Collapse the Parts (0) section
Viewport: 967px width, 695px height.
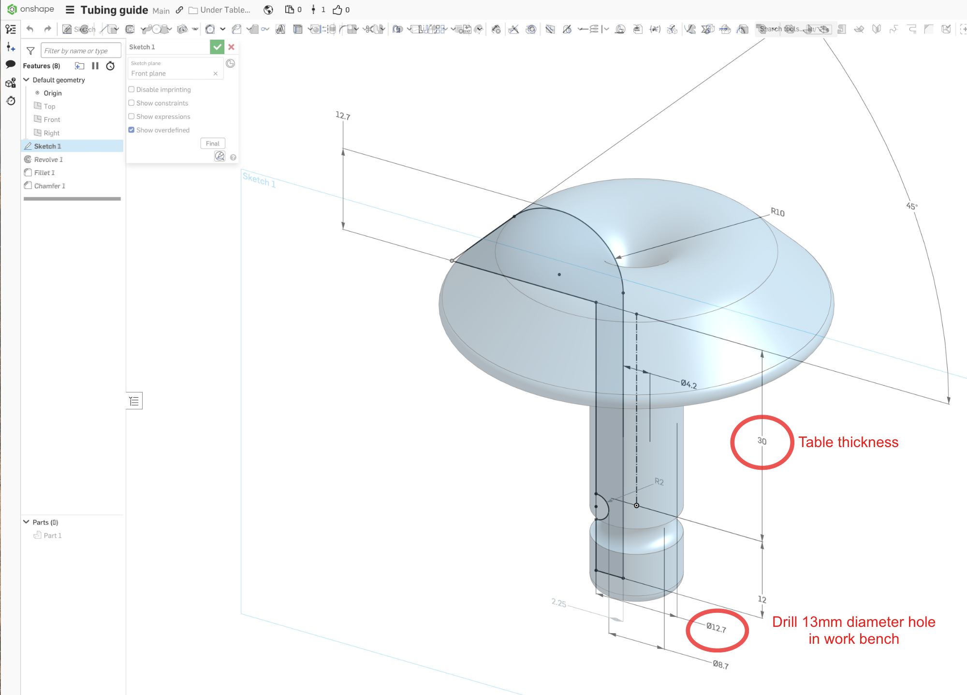click(x=26, y=522)
